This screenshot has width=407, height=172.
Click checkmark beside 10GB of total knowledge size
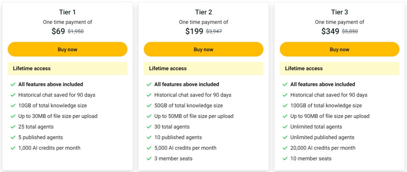pyautogui.click(x=13, y=106)
